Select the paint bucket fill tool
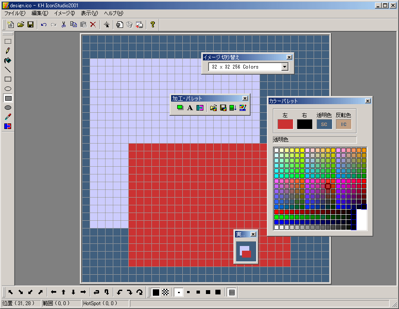Viewport: 399px width, 309px height. tap(8, 60)
